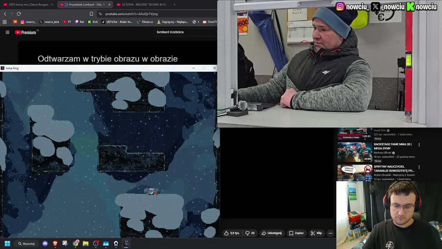Go back with browser back arrow

[5, 14]
